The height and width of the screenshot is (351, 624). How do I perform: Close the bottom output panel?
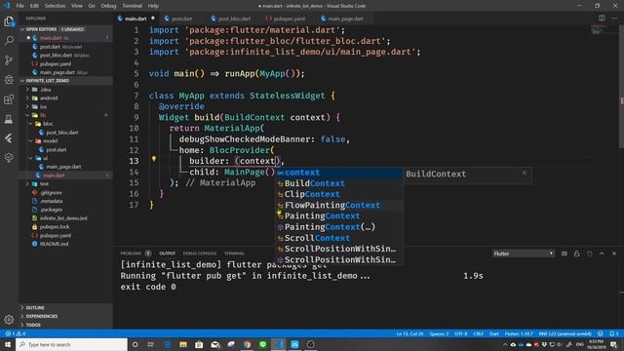[614, 253]
